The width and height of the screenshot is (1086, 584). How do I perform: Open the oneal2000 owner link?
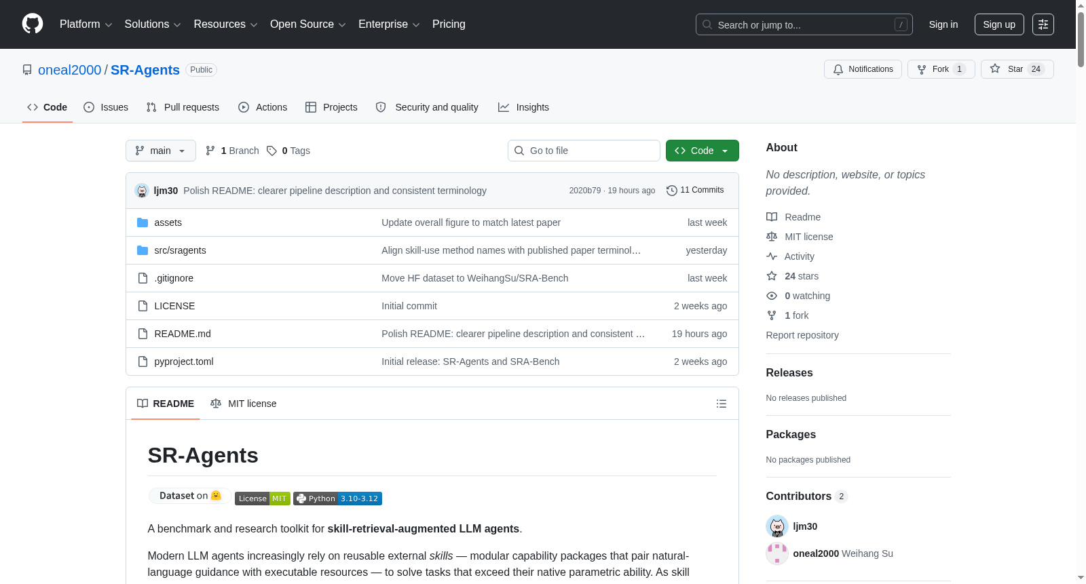69,70
